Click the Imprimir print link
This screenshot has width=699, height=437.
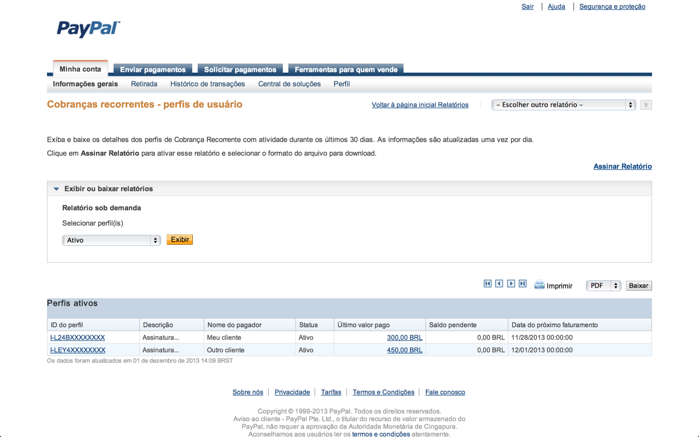tap(559, 286)
